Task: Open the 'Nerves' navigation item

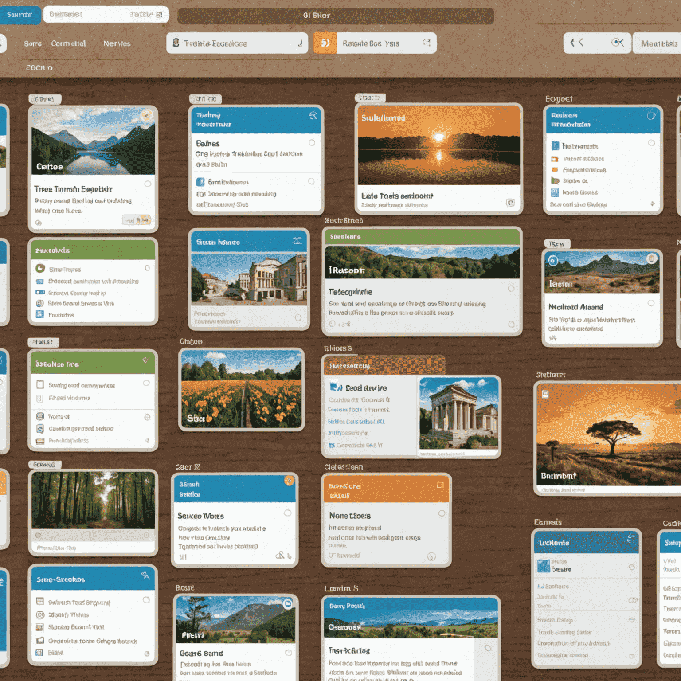Action: click(117, 43)
